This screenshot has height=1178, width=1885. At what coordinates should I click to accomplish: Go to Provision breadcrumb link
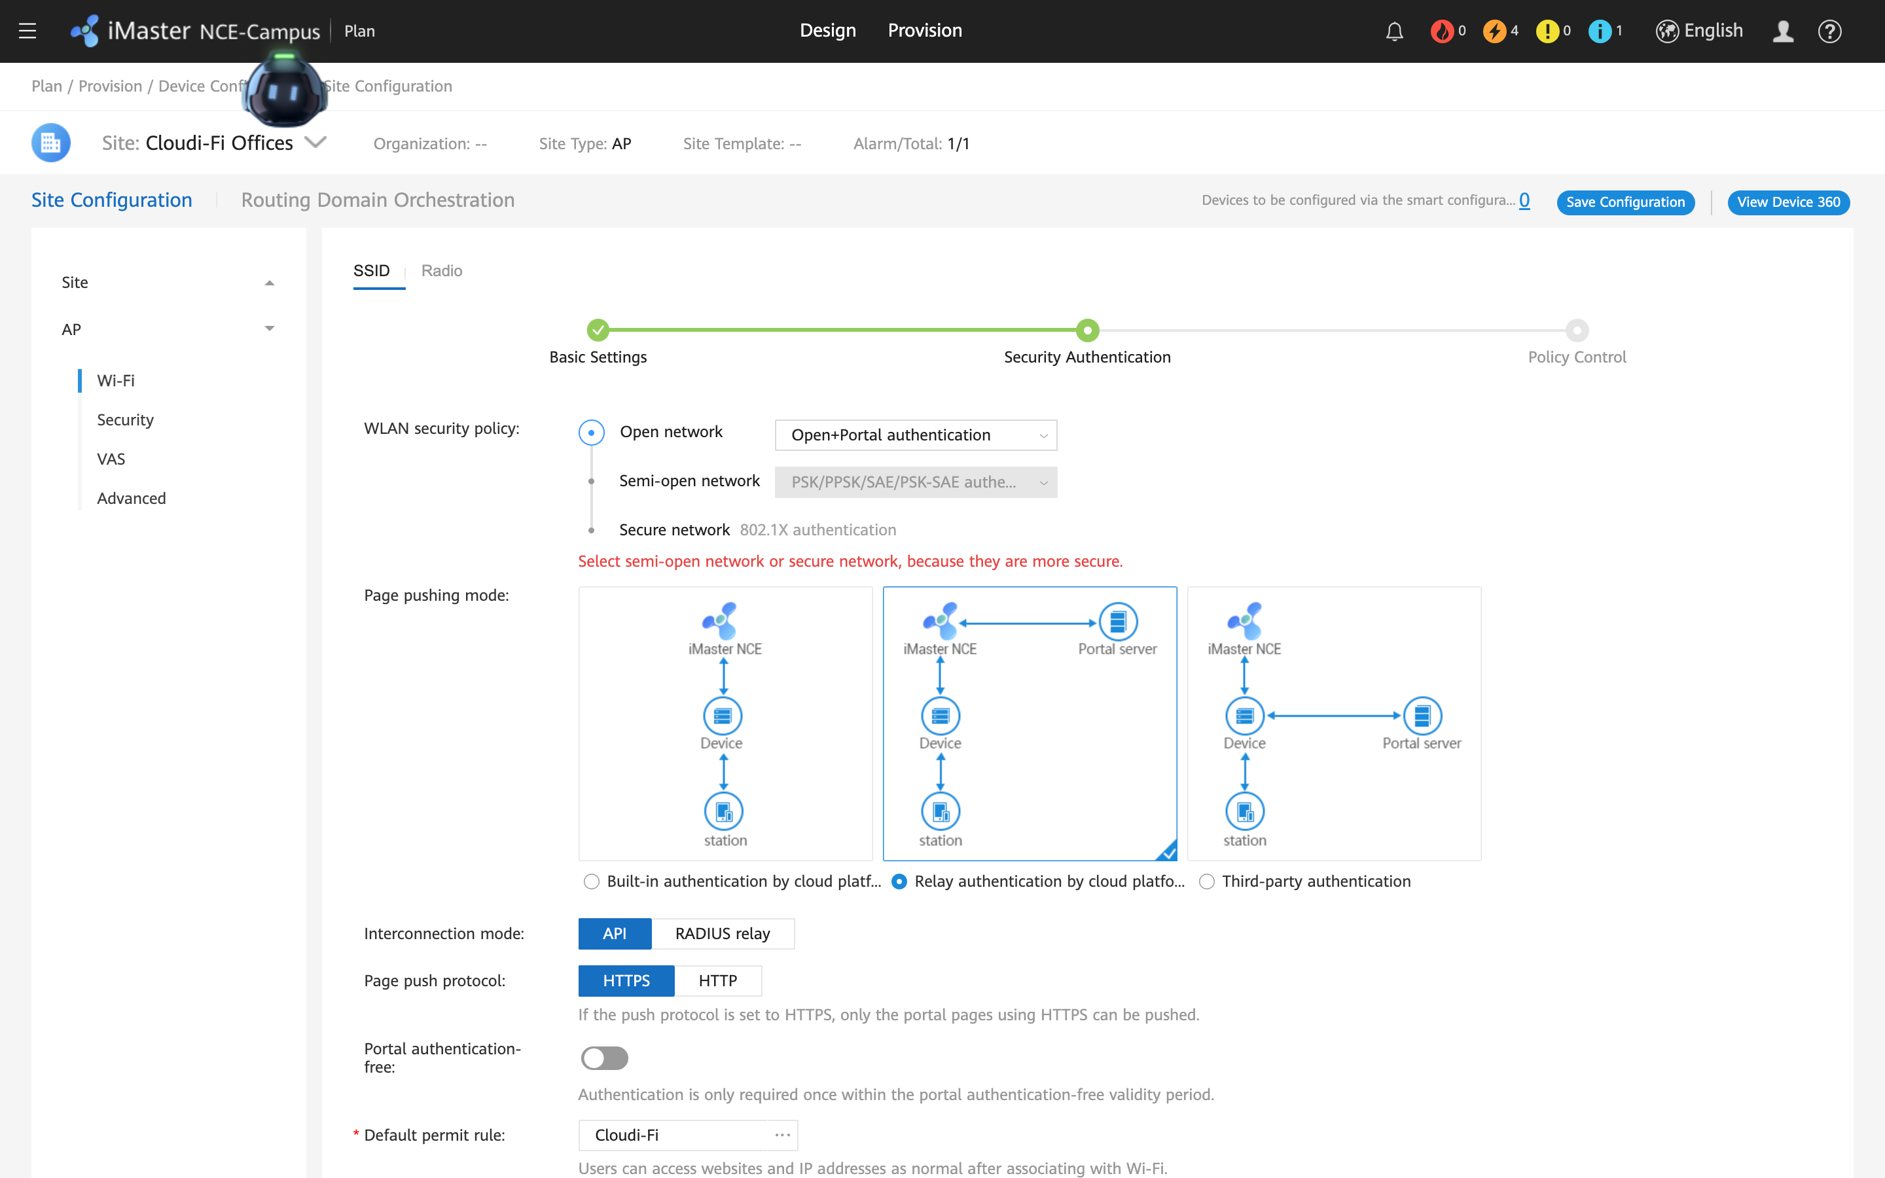(x=110, y=86)
